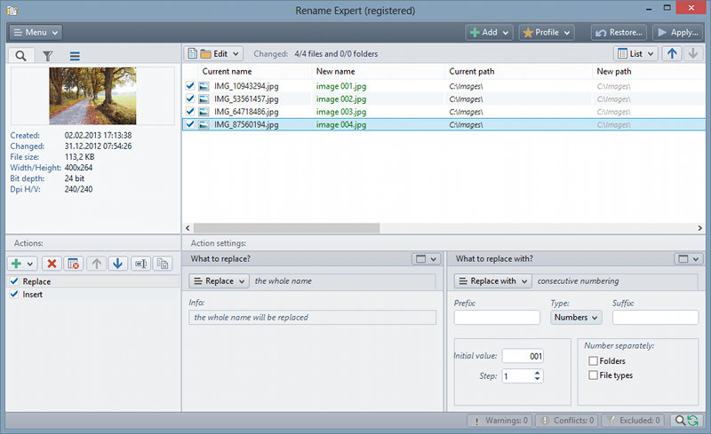
Task: Move file up in list with blue arrow
Action: [x=673, y=54]
